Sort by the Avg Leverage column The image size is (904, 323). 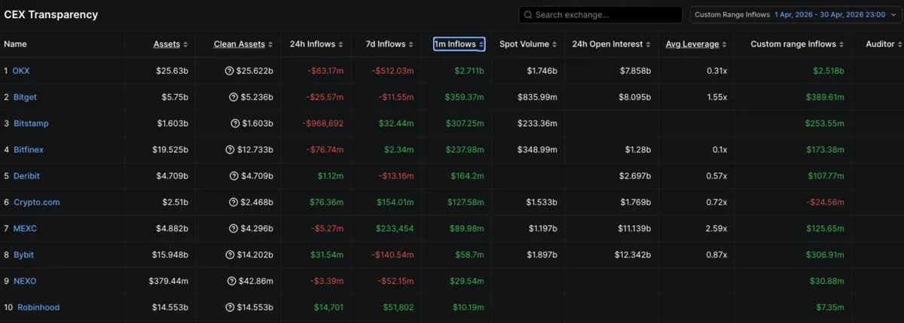coord(696,44)
